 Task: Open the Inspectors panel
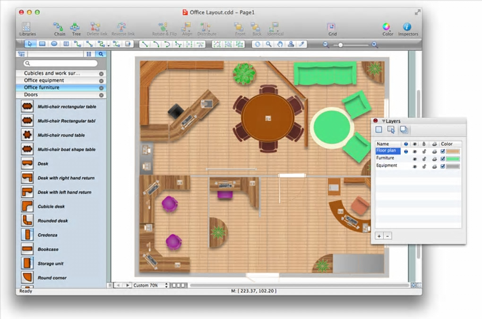click(408, 29)
